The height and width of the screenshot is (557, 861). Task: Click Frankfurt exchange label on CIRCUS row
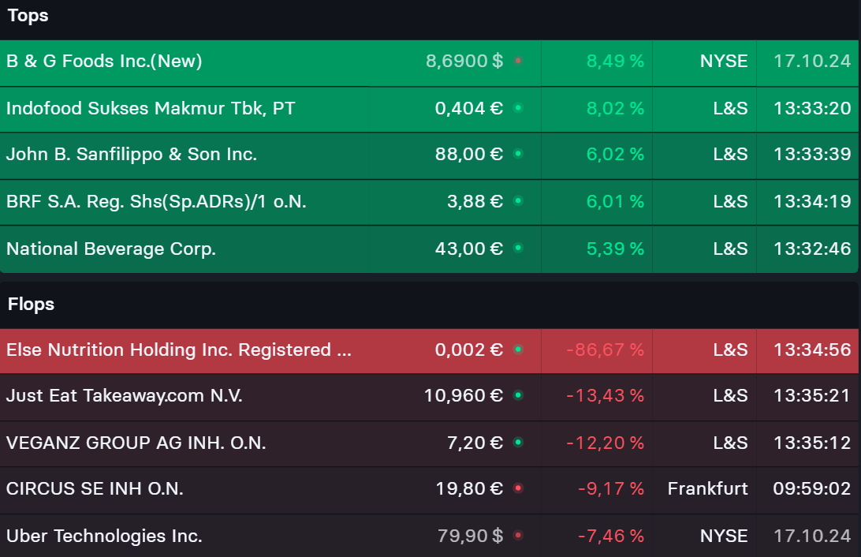coord(707,489)
